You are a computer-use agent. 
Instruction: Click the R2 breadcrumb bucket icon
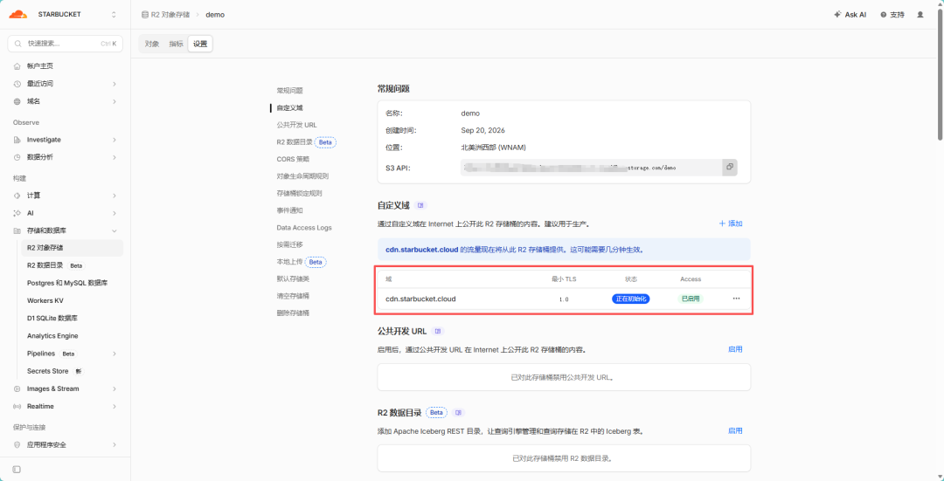144,15
